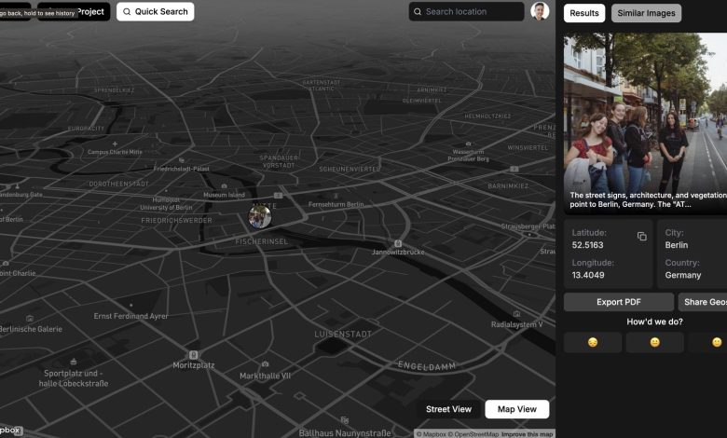Click the FISCHERINSEL district label

tap(262, 241)
